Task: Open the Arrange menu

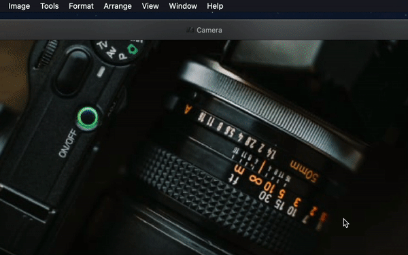Action: [118, 6]
